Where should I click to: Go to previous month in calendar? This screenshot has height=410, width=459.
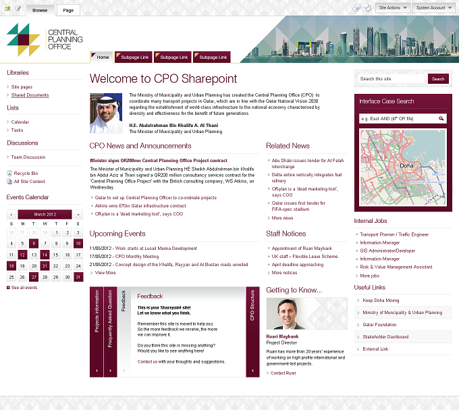click(11, 214)
